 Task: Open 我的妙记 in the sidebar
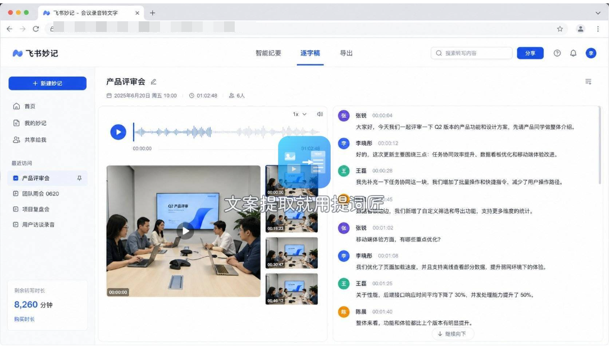point(30,123)
